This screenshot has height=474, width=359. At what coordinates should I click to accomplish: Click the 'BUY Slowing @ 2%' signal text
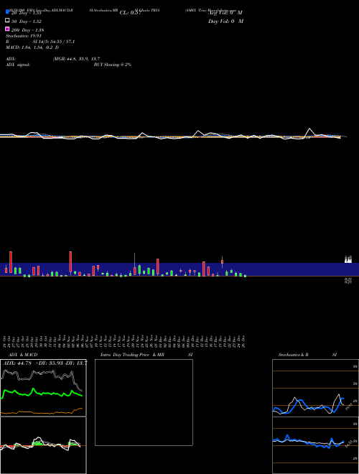point(113,65)
